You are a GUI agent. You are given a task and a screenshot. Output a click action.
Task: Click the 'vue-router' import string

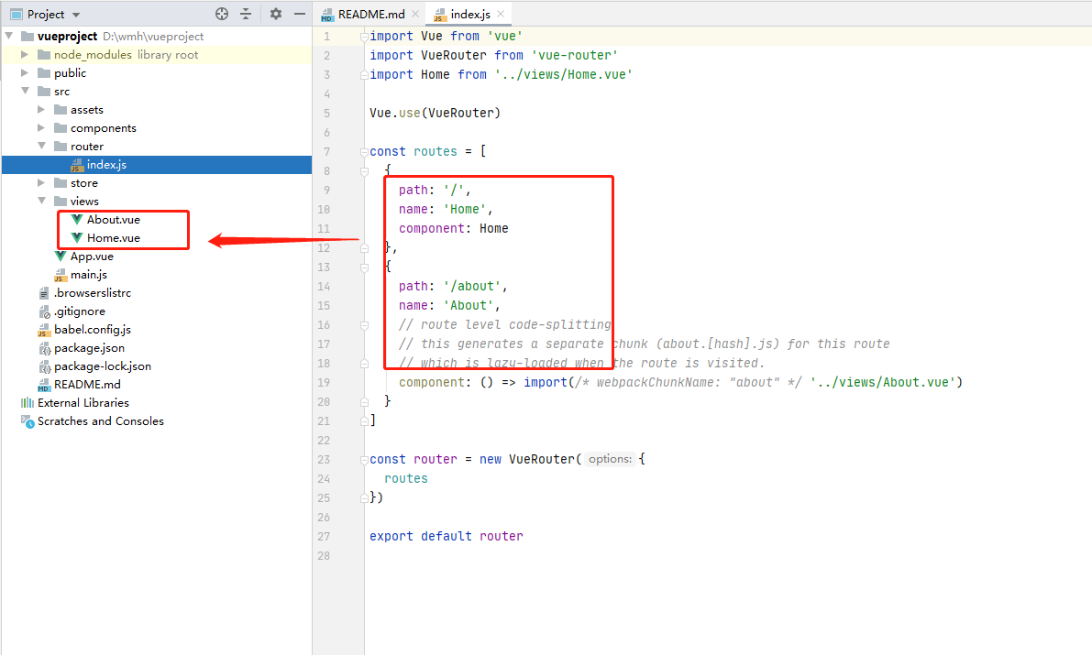[575, 55]
